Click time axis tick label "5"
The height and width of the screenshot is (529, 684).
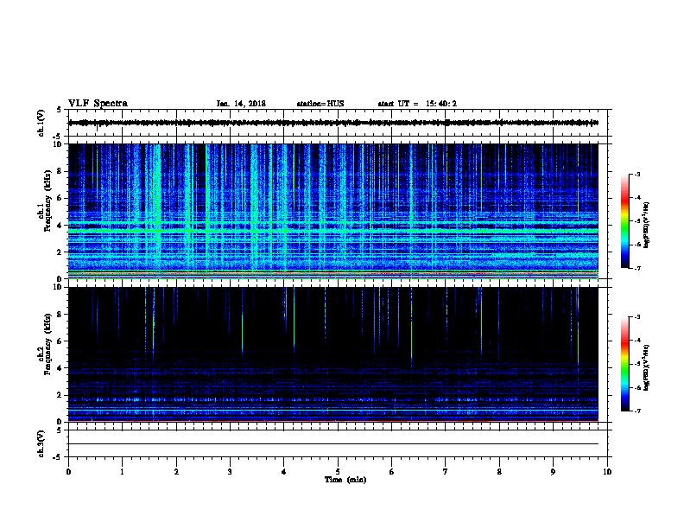click(x=338, y=472)
